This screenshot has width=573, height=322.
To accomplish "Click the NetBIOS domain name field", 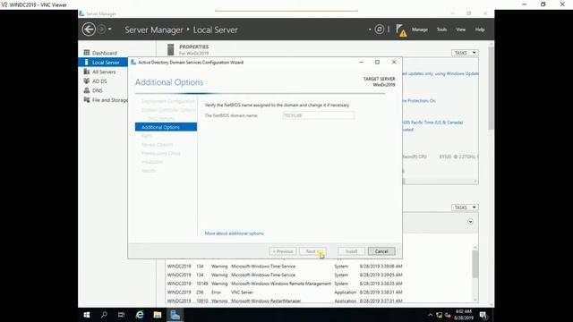I will [x=319, y=115].
